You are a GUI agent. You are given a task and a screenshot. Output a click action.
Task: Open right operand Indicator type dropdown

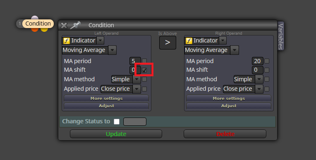(223, 40)
